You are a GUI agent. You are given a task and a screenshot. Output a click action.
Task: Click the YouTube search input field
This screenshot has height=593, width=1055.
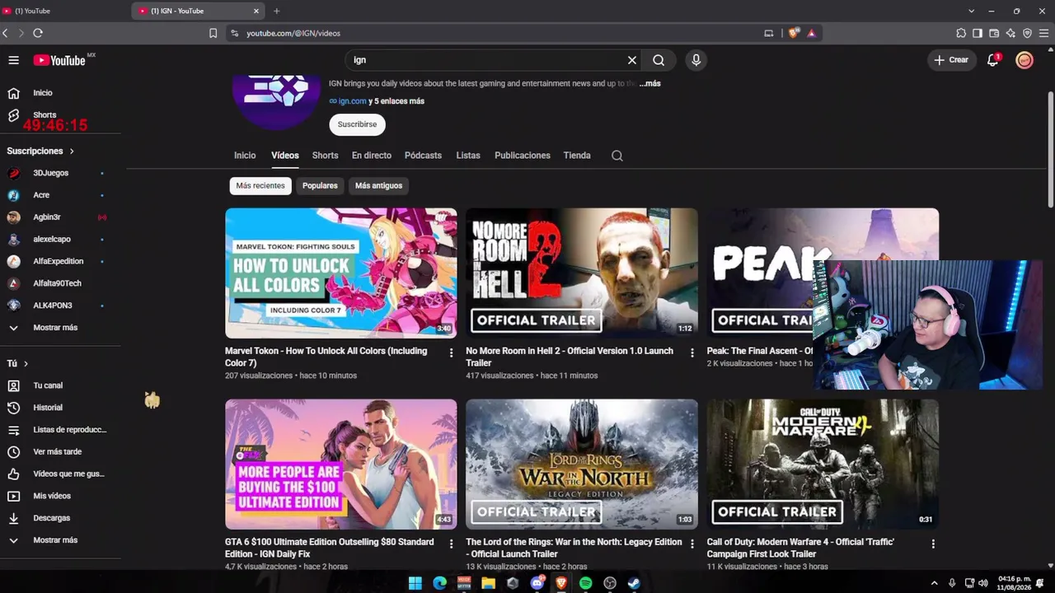pos(486,60)
